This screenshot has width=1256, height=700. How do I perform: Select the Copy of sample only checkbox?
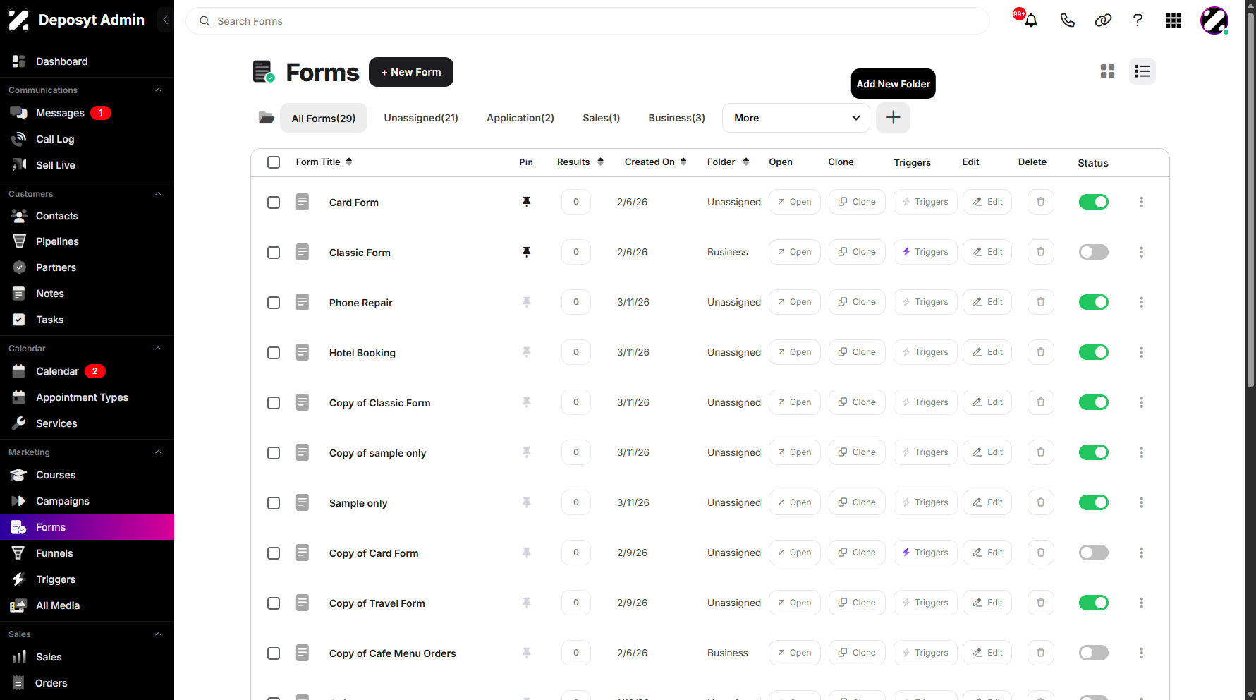pyautogui.click(x=274, y=453)
